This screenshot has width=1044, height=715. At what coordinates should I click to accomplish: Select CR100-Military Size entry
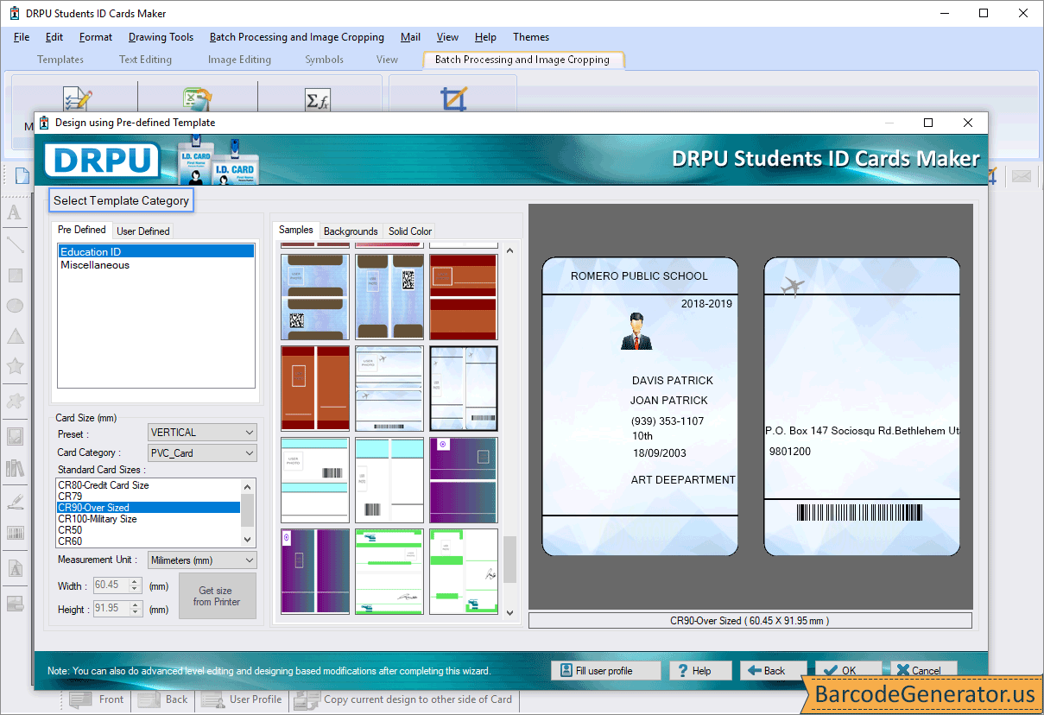[148, 519]
